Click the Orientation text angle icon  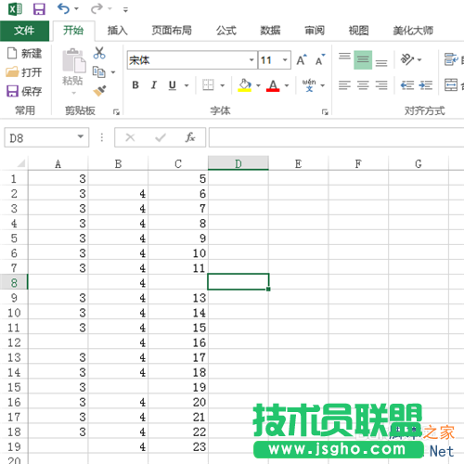[407, 59]
